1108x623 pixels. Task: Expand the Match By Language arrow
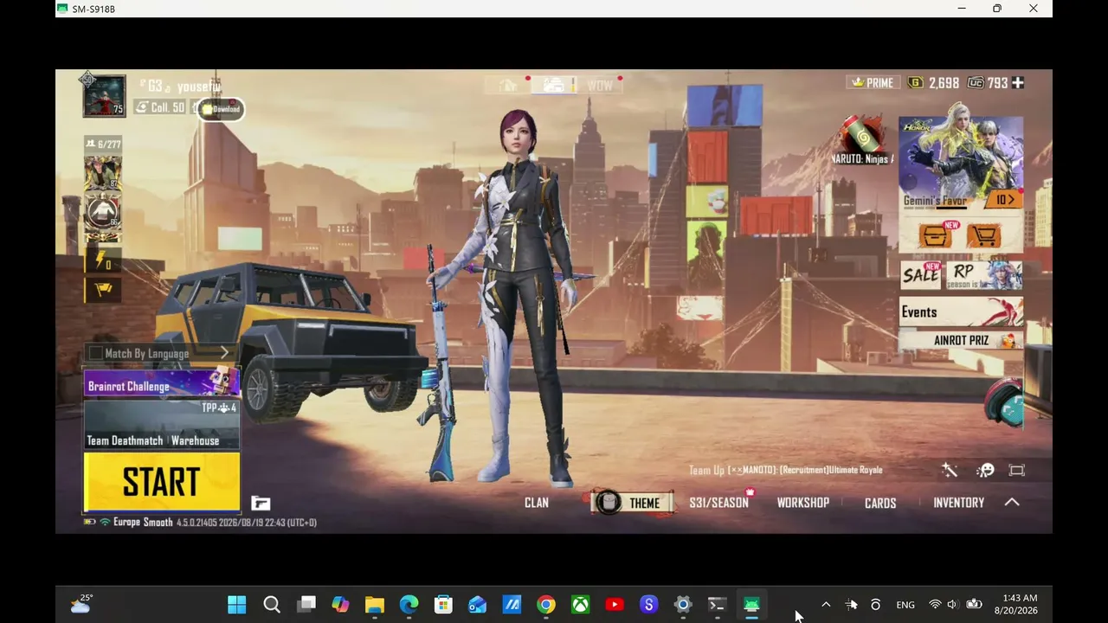pos(224,352)
